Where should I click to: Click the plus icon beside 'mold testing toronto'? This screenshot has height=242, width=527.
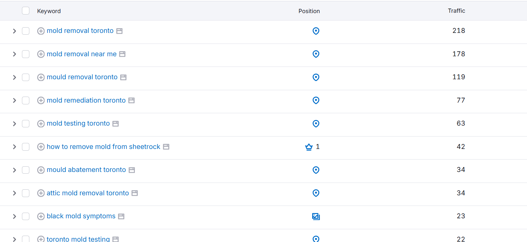41,124
